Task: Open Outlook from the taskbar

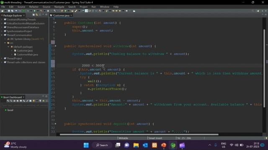Action: pyautogui.click(x=145, y=145)
